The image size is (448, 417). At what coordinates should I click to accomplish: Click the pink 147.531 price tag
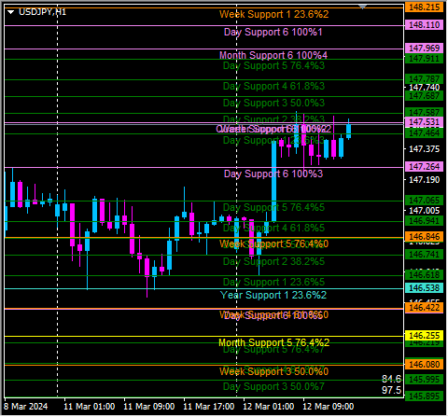point(425,122)
